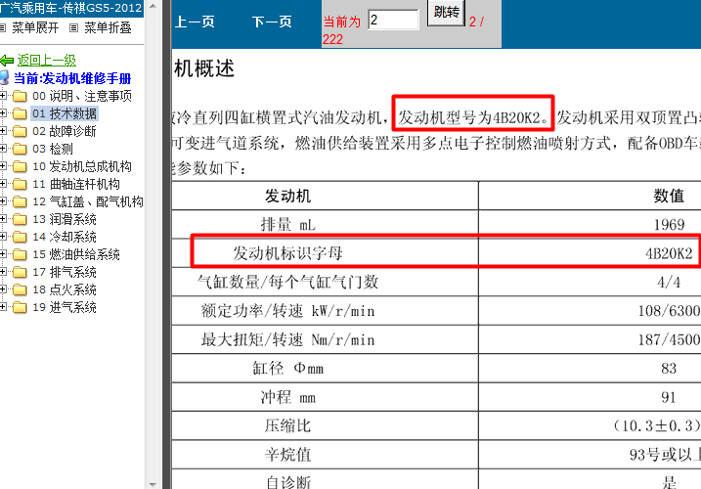Screen dimensions: 701x489
Task: Click the 跳转 jump button
Action: point(446,12)
